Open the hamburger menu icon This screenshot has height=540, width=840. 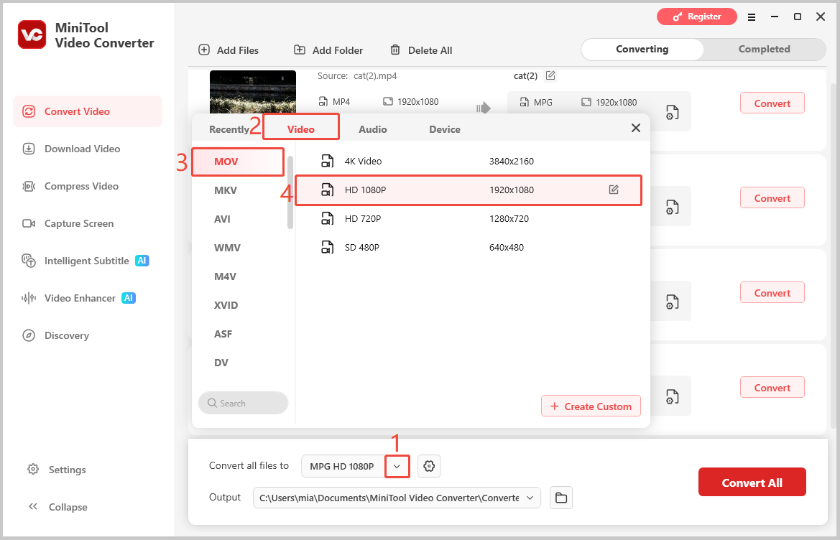click(x=752, y=17)
